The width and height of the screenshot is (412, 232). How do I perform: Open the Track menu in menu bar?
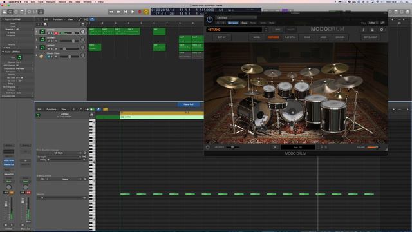point(41,1)
